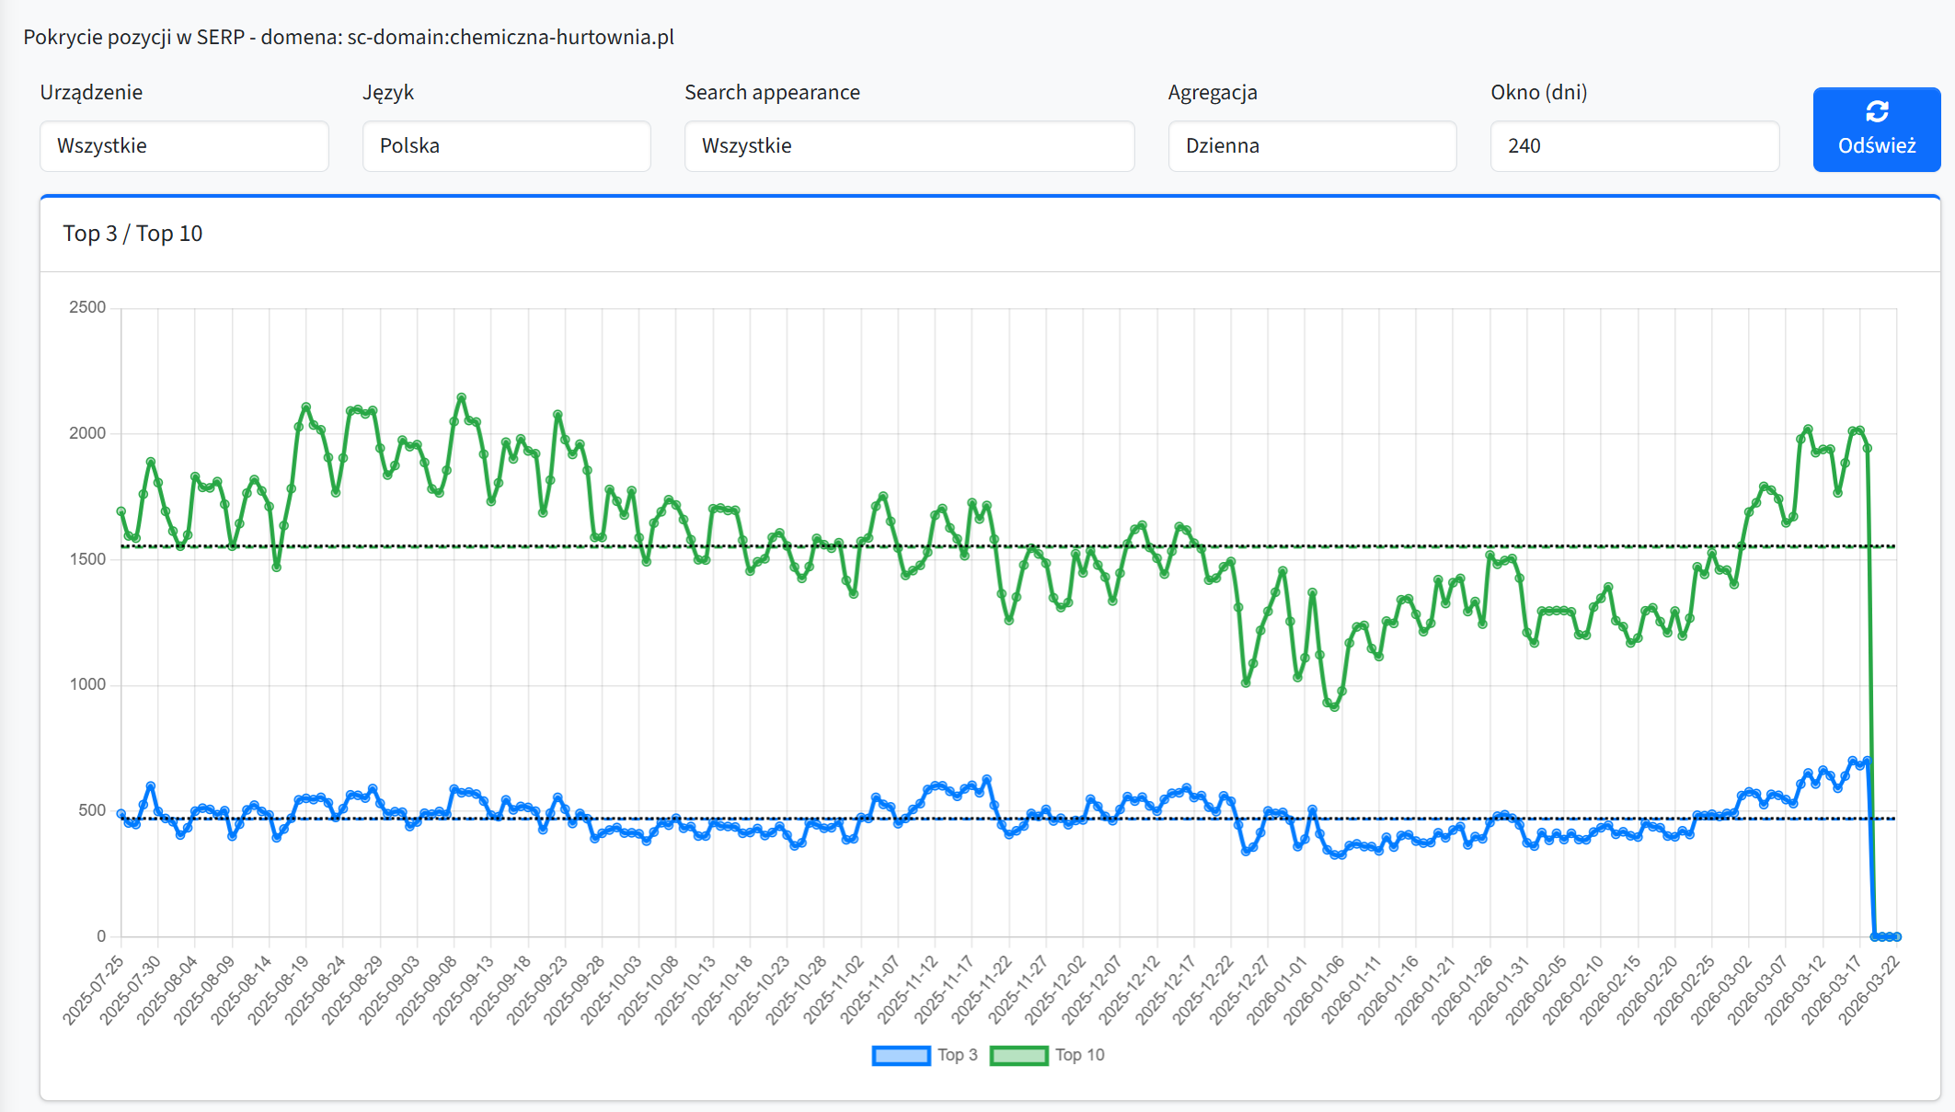Click the Okno (dni) field with 240
Image resolution: width=1955 pixels, height=1112 pixels.
[x=1634, y=146]
